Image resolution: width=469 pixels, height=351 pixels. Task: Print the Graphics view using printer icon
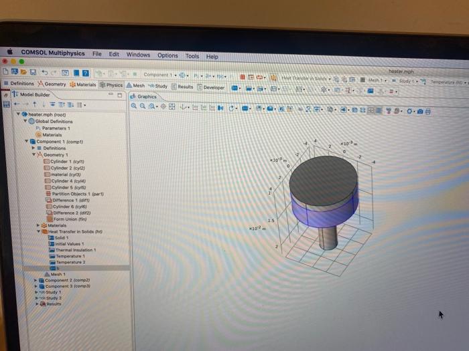[428, 112]
